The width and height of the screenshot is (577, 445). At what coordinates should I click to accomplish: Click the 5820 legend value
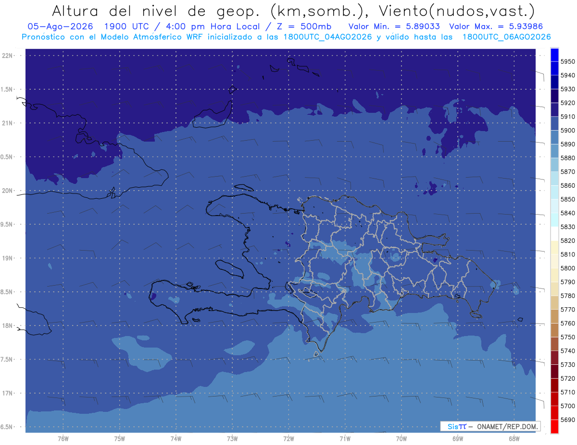[x=568, y=241]
